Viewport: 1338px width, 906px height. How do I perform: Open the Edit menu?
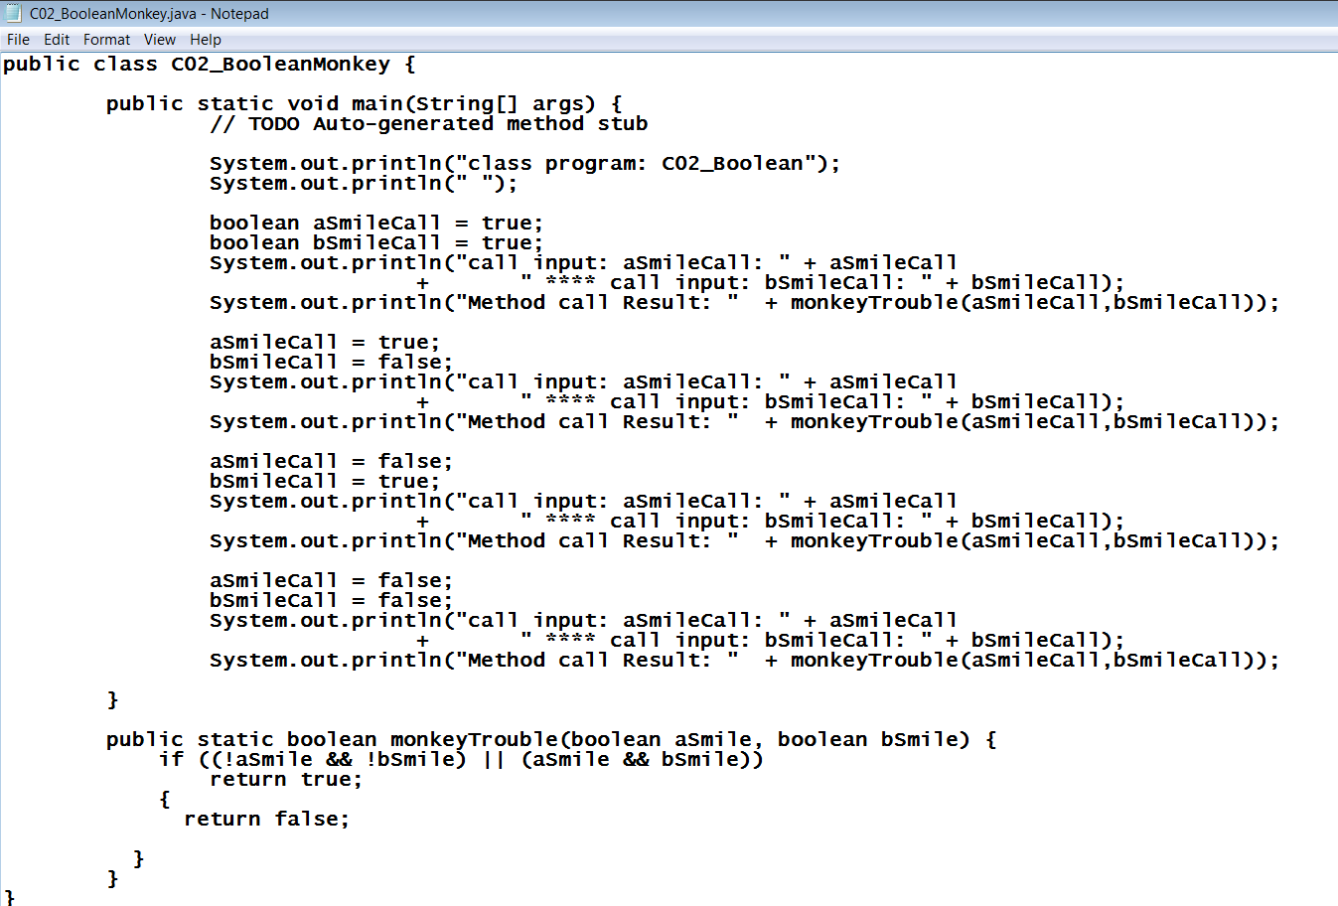pos(57,40)
